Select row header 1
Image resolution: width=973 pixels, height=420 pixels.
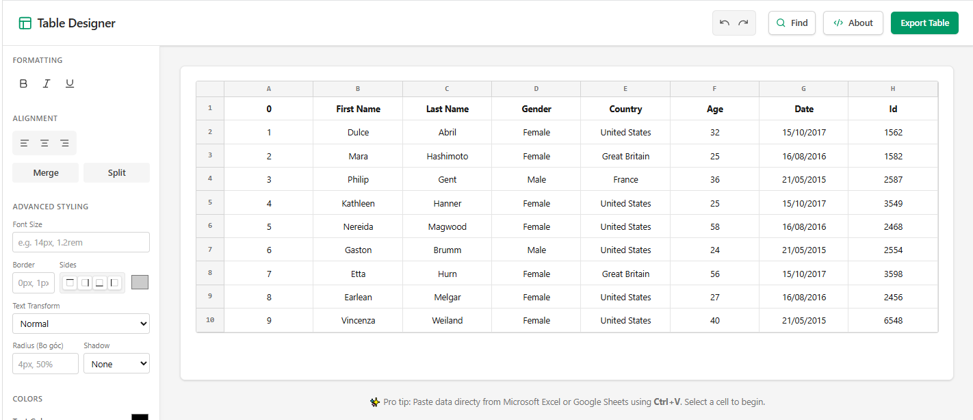pos(210,108)
